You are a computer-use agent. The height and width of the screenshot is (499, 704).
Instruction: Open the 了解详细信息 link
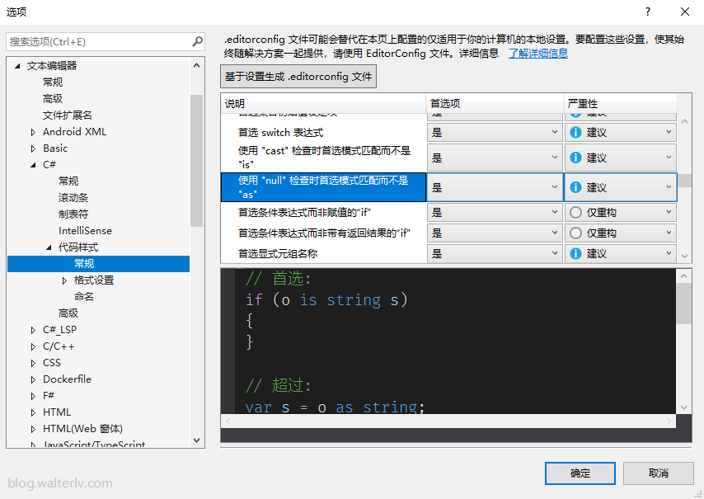[x=537, y=54]
